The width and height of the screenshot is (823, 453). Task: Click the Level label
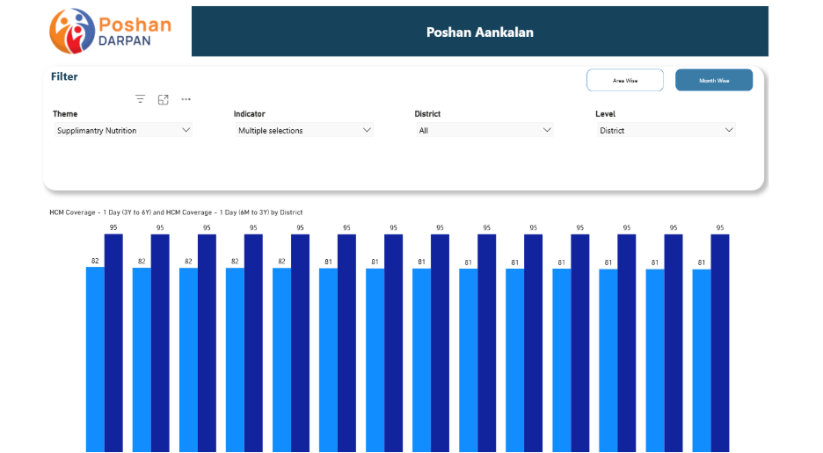click(x=605, y=114)
